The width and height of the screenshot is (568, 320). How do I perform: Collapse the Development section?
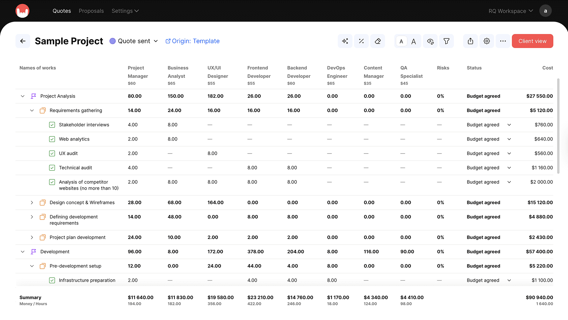[x=23, y=252]
